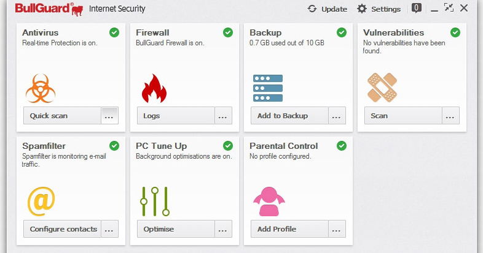Click the Vulnerabilities bandage icon
Image resolution: width=483 pixels, height=253 pixels.
click(x=382, y=88)
